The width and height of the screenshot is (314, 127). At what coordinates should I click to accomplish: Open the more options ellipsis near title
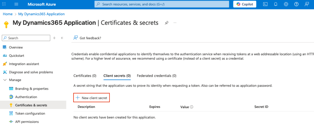click(175, 23)
